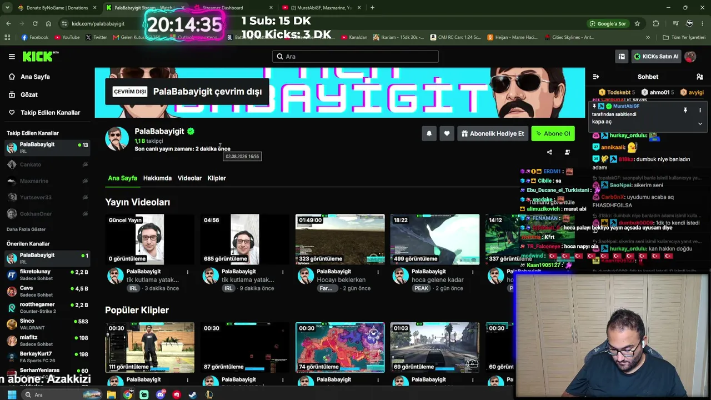Open options for the 04:56 video
Image resolution: width=711 pixels, height=400 pixels.
283,272
